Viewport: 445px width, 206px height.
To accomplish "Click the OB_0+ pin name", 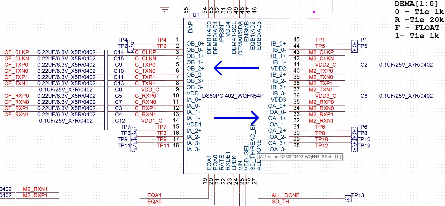I will [x=195, y=44].
